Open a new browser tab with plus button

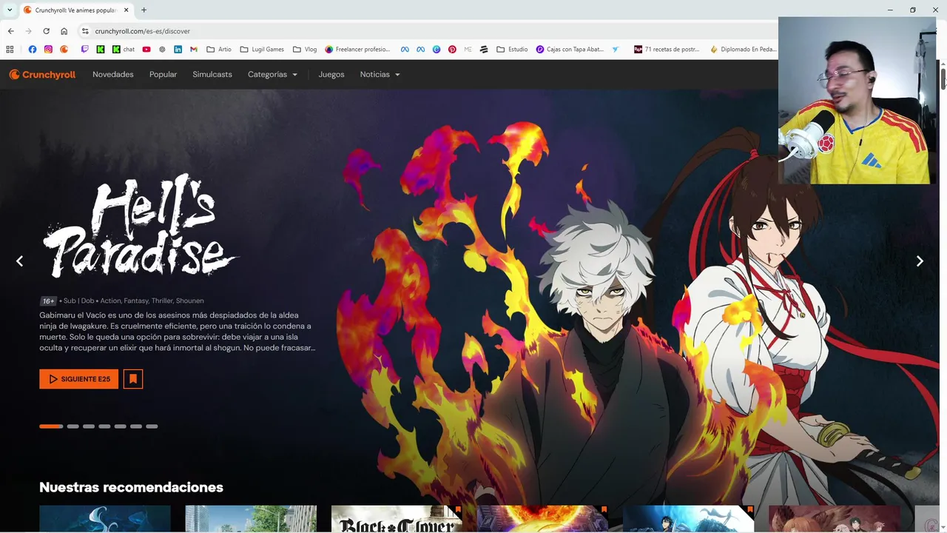[144, 10]
